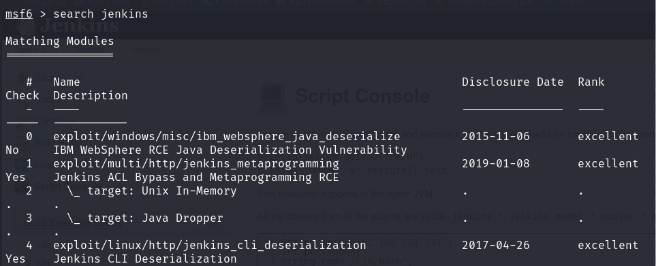
Task: Click index number 3 of the Java Dropper target
Action: pos(29,218)
